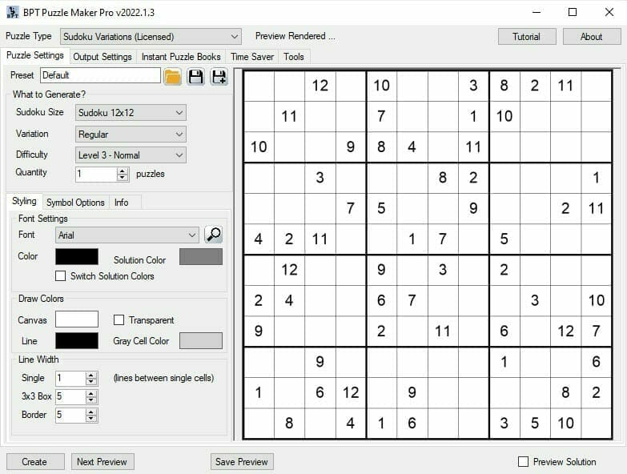Viewport: 627px width, 474px height.
Task: Open the Instant Puzzle Books tab
Action: 181,57
